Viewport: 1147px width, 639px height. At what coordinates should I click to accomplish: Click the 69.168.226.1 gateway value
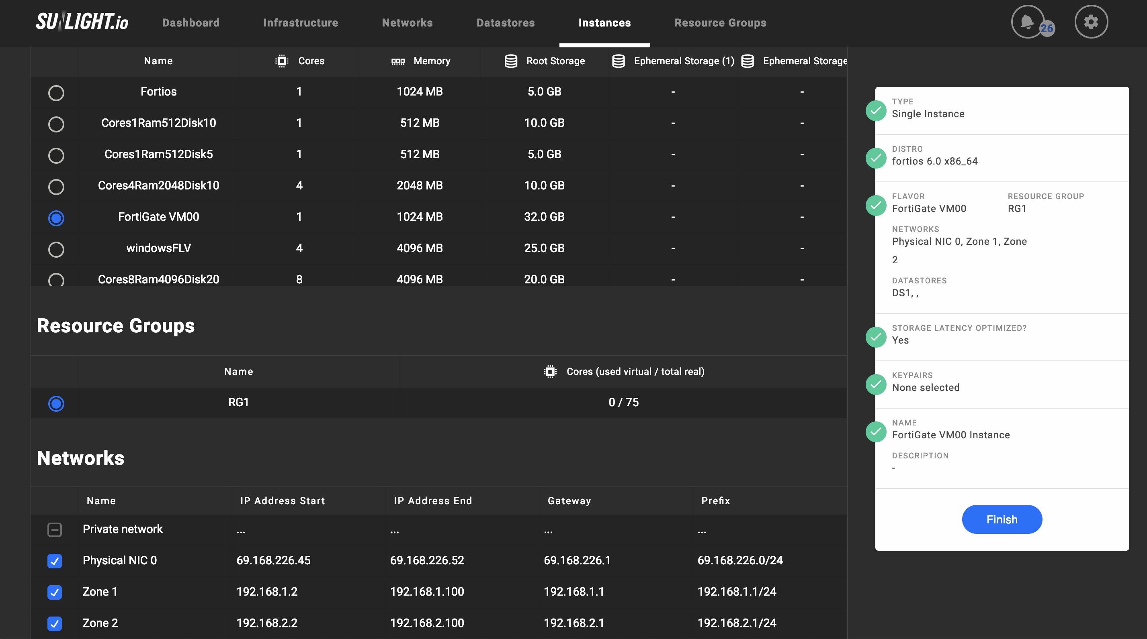tap(577, 560)
